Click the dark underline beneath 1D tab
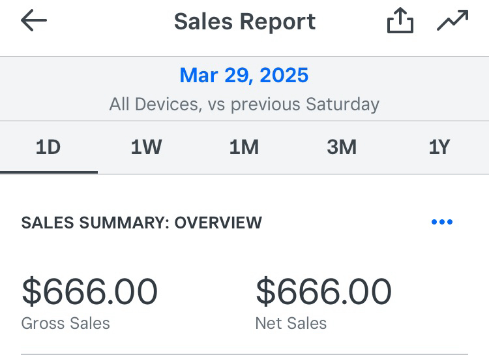 pyautogui.click(x=48, y=172)
